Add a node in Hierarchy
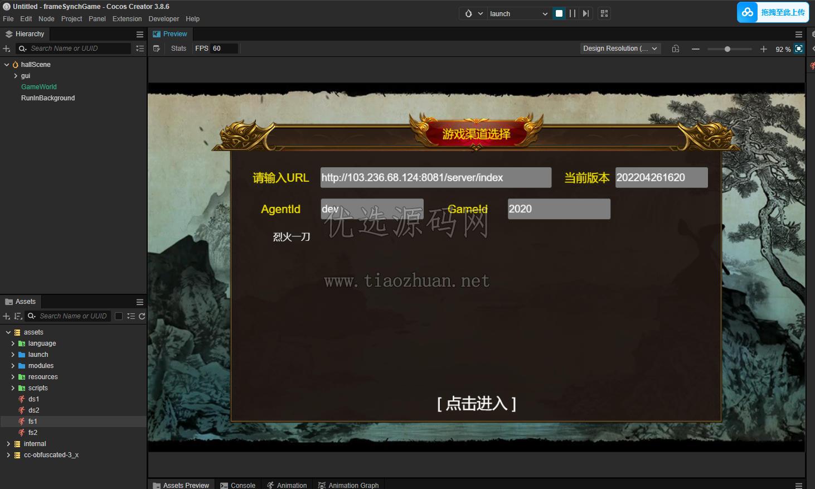The image size is (815, 489). click(x=7, y=49)
